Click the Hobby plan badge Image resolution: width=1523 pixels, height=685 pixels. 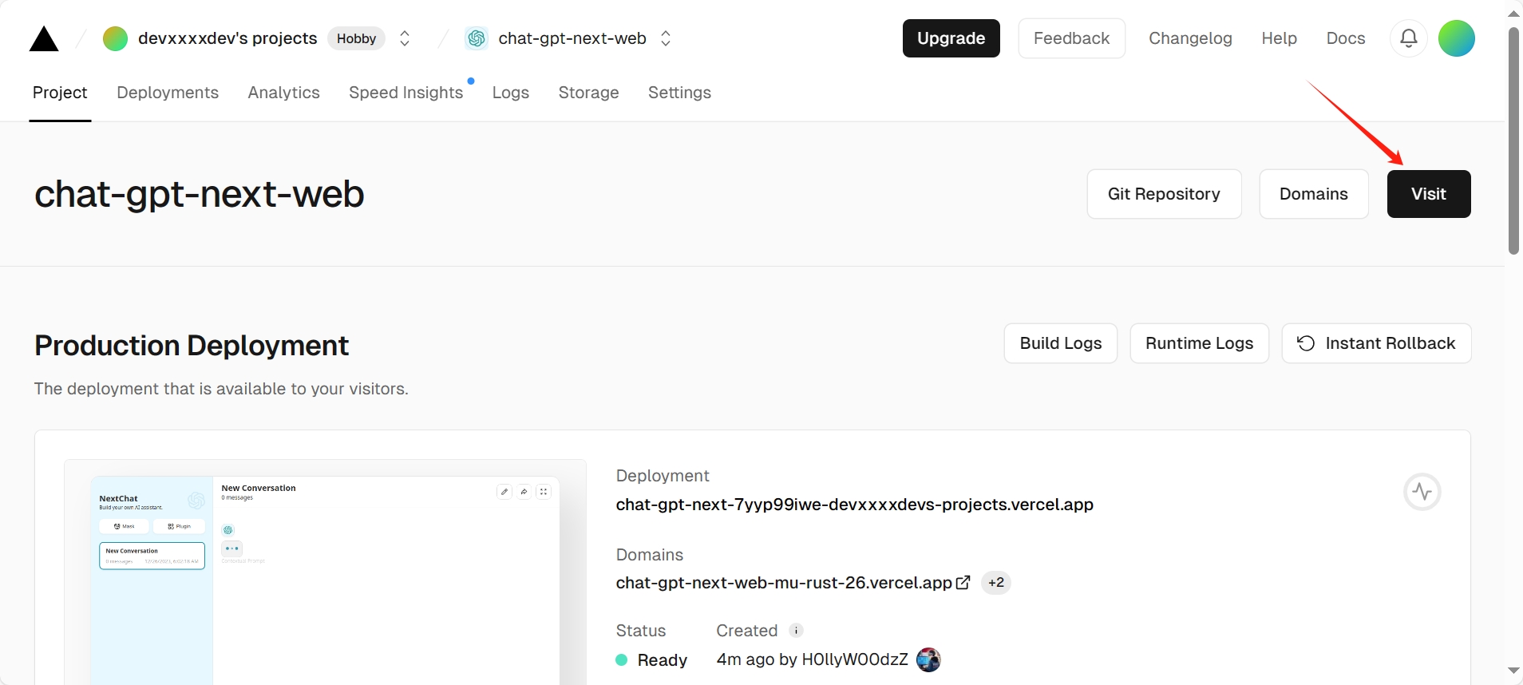point(356,38)
